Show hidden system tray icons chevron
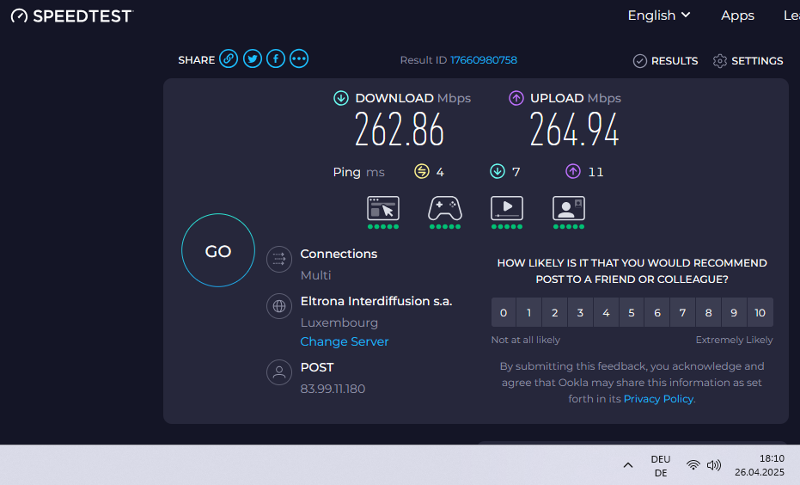This screenshot has width=800, height=485. pos(628,465)
